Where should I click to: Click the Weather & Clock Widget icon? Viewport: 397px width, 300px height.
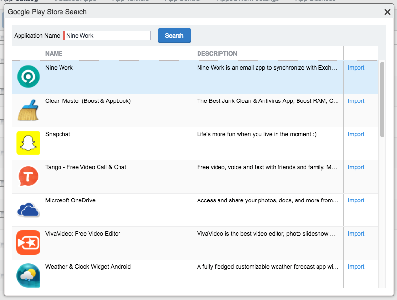[x=27, y=275]
